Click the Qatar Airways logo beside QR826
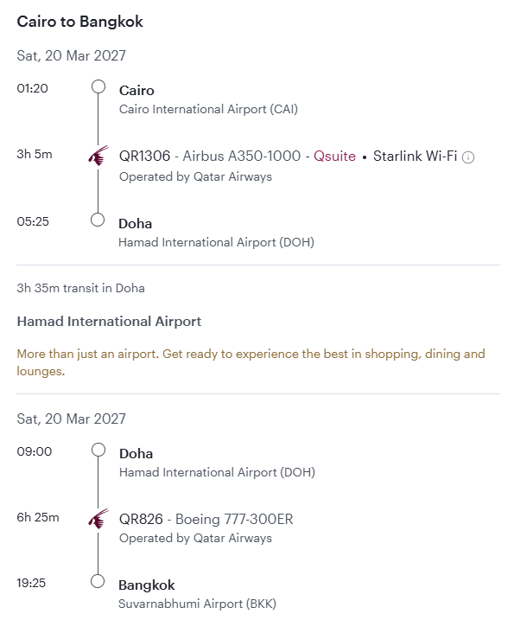The height and width of the screenshot is (620, 514). point(98,518)
